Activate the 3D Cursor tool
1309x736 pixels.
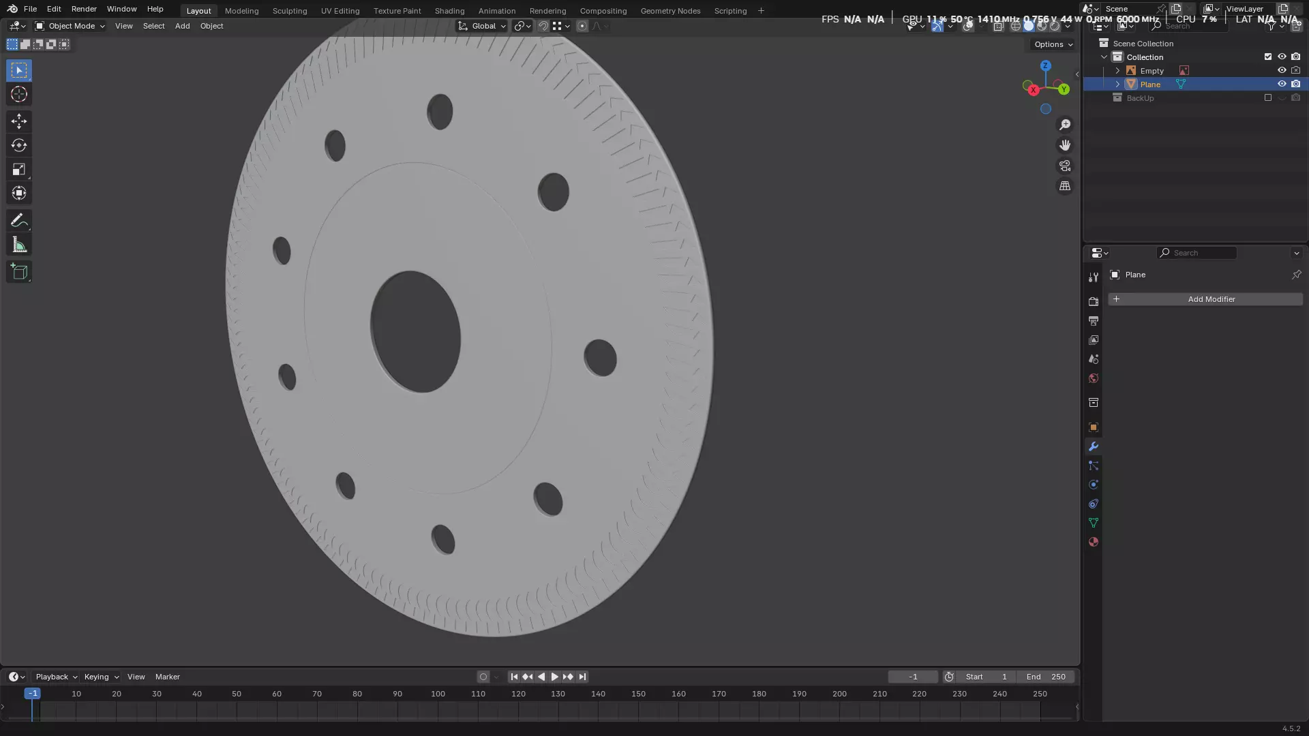pyautogui.click(x=19, y=94)
